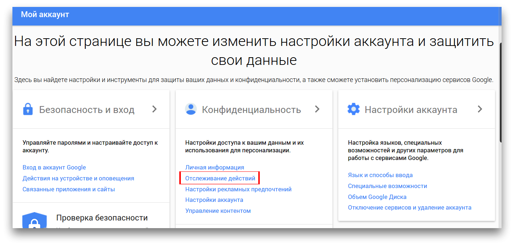Check Объем Google Диска link
Image resolution: width=514 pixels, height=246 pixels.
pos(377,197)
